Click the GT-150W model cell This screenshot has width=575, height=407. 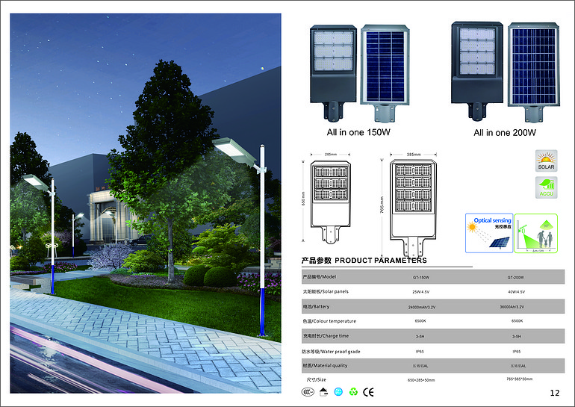[420, 276]
